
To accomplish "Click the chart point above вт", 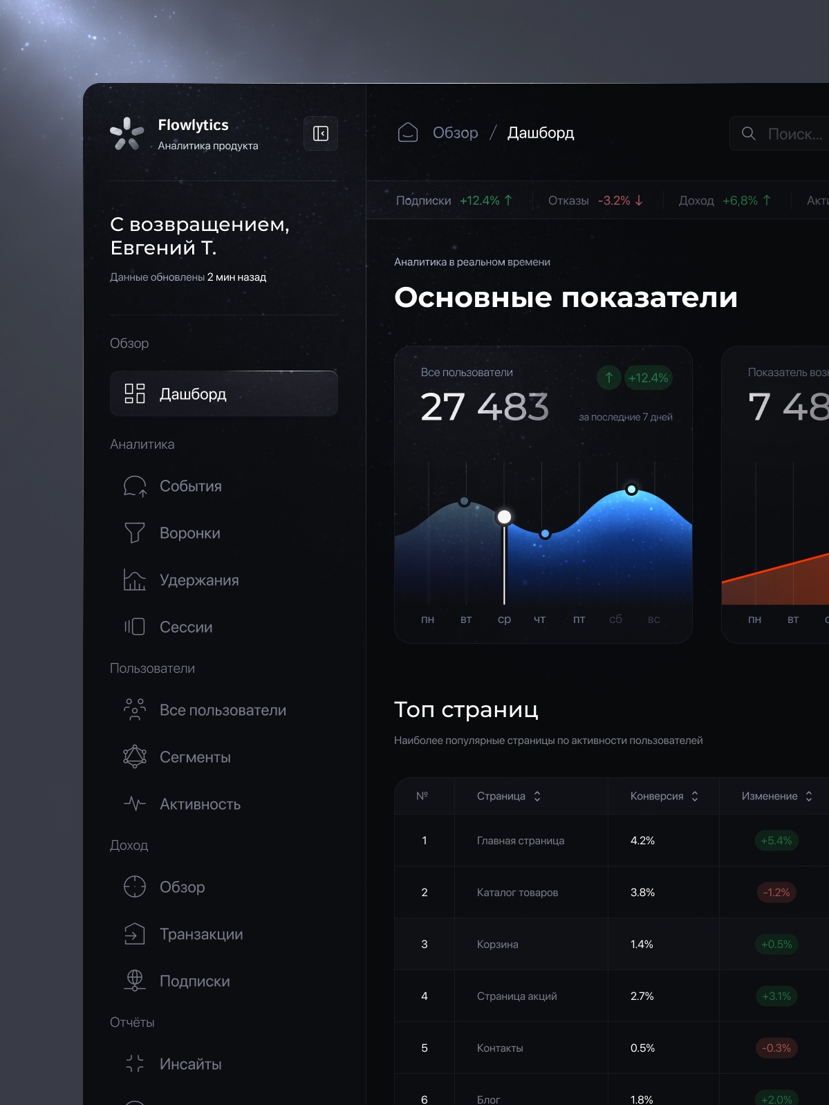I will [465, 501].
